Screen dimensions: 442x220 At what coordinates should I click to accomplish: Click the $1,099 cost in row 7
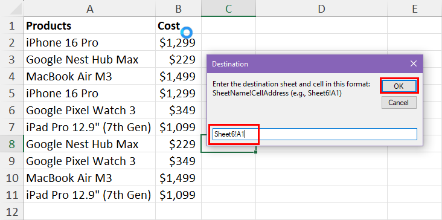178,127
